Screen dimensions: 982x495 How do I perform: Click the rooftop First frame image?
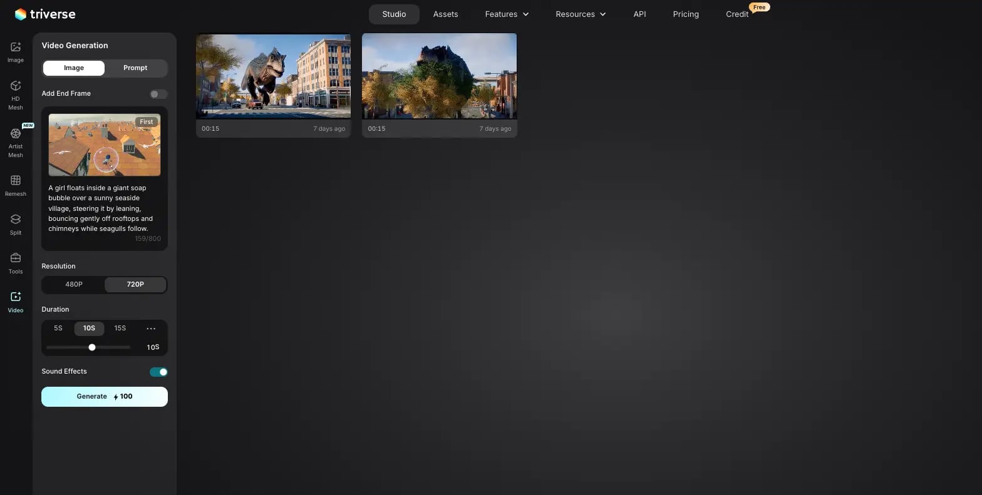pyautogui.click(x=105, y=145)
